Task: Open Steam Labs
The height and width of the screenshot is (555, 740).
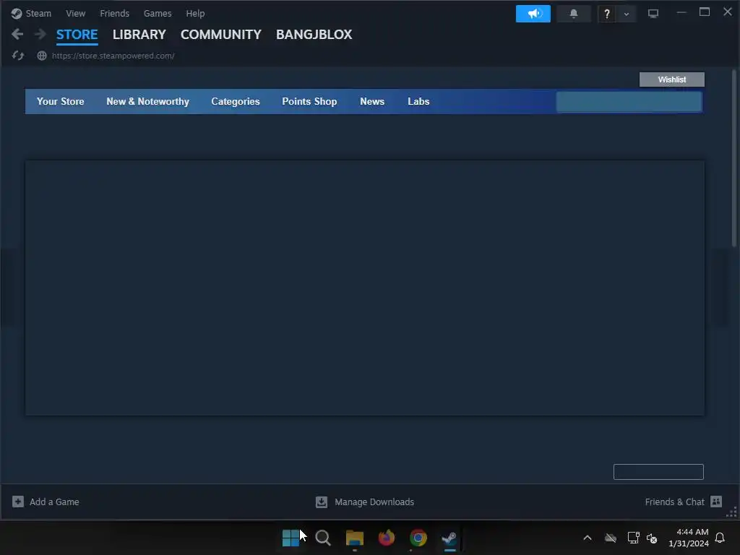Action: coord(418,101)
